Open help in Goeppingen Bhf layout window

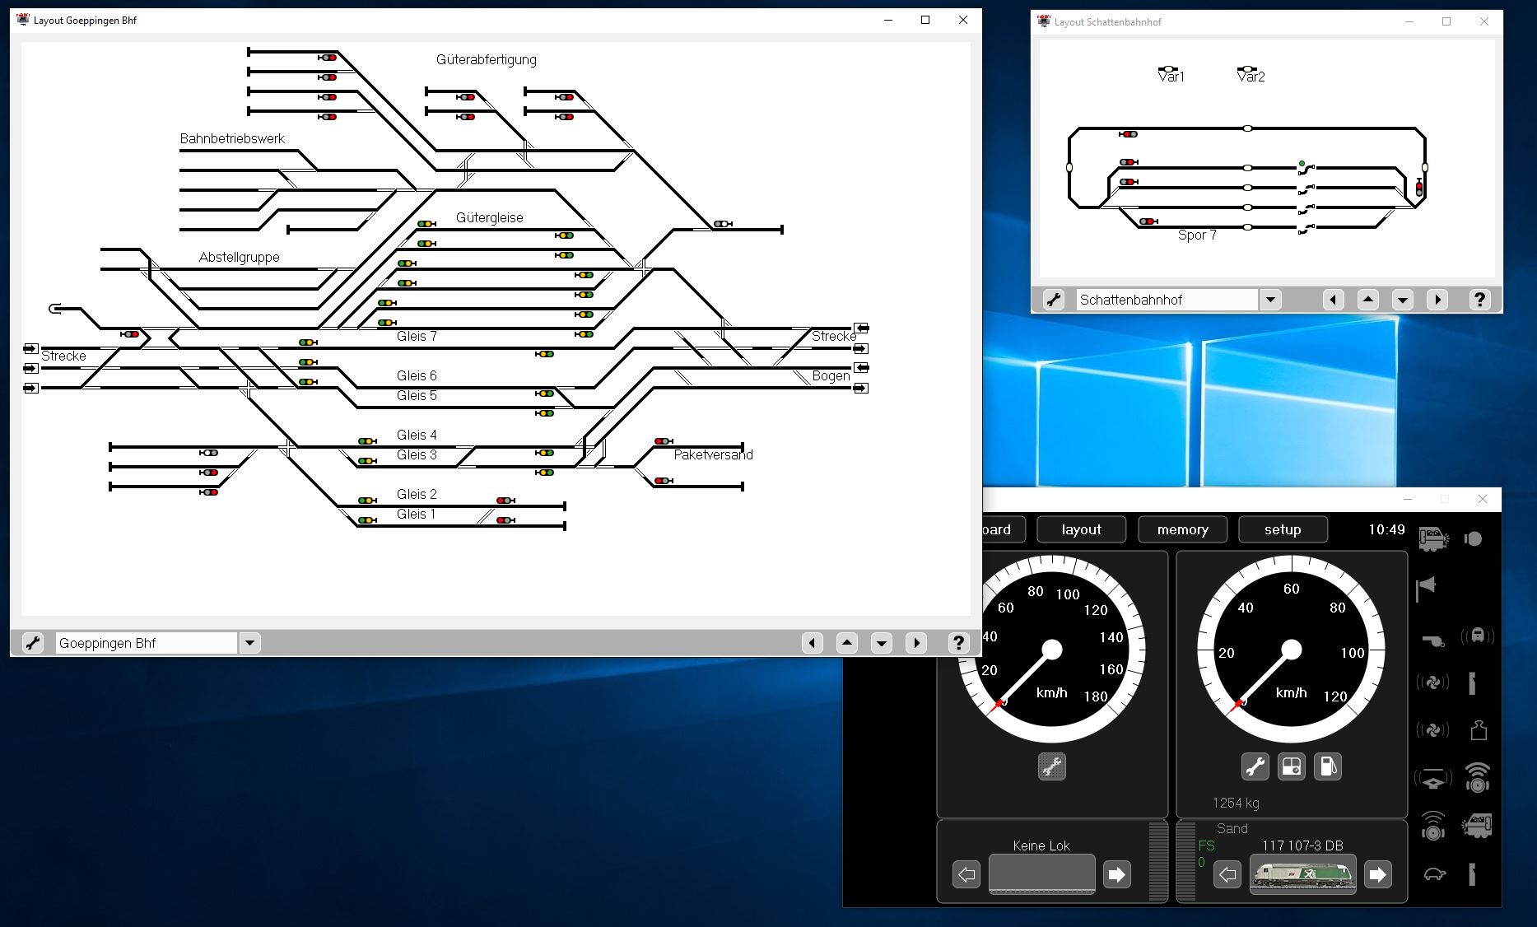tap(958, 643)
